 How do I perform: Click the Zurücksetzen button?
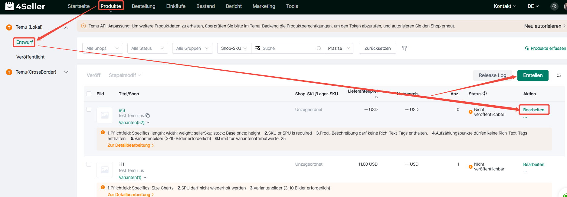(378, 48)
